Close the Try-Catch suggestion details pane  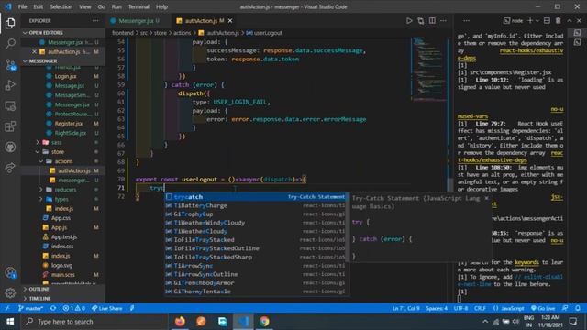(486, 198)
